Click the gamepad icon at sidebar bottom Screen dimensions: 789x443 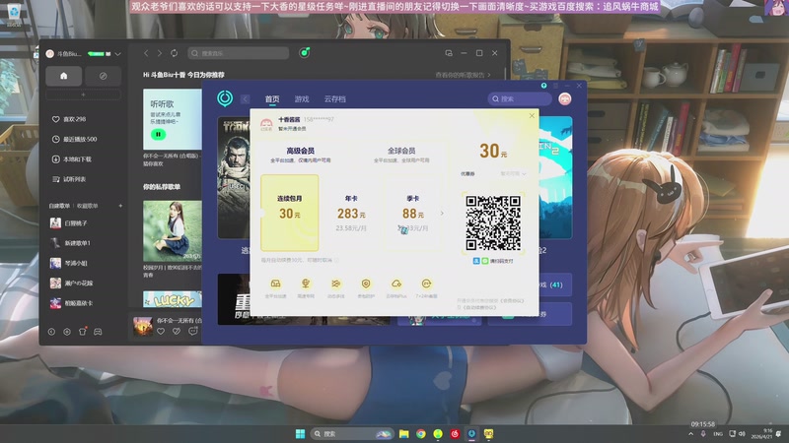pyautogui.click(x=98, y=332)
